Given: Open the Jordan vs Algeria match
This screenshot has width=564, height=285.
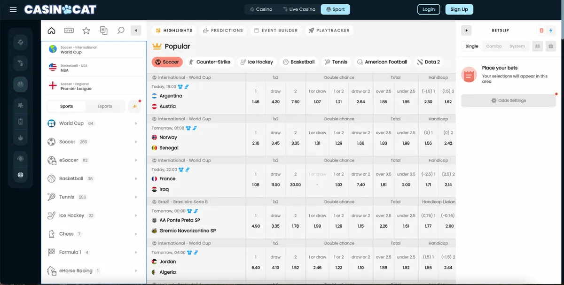Looking at the screenshot, I should coord(196,262).
